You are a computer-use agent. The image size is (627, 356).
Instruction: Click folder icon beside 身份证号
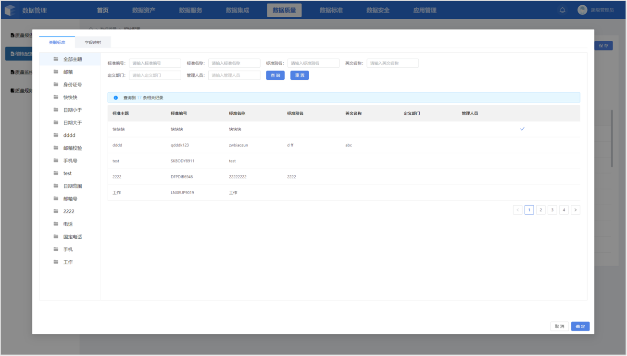(x=56, y=85)
